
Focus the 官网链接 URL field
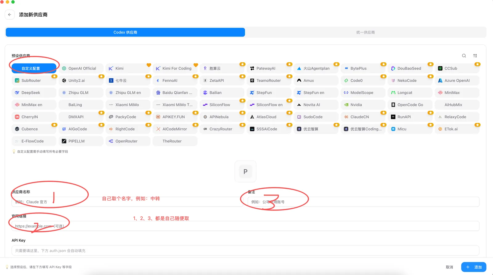pyautogui.click(x=246, y=226)
